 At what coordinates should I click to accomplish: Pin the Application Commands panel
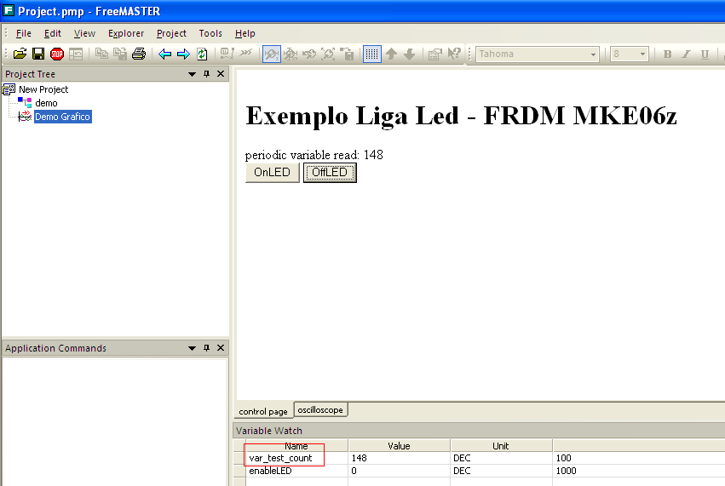[207, 348]
